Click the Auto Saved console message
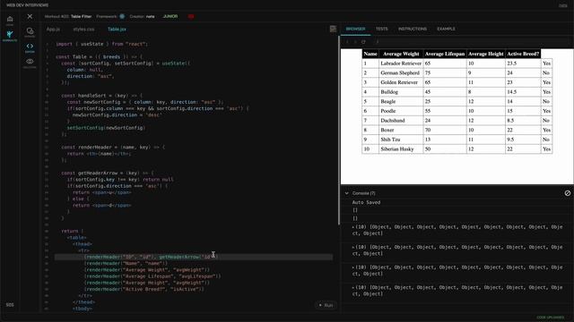574x322 pixels. click(366, 202)
